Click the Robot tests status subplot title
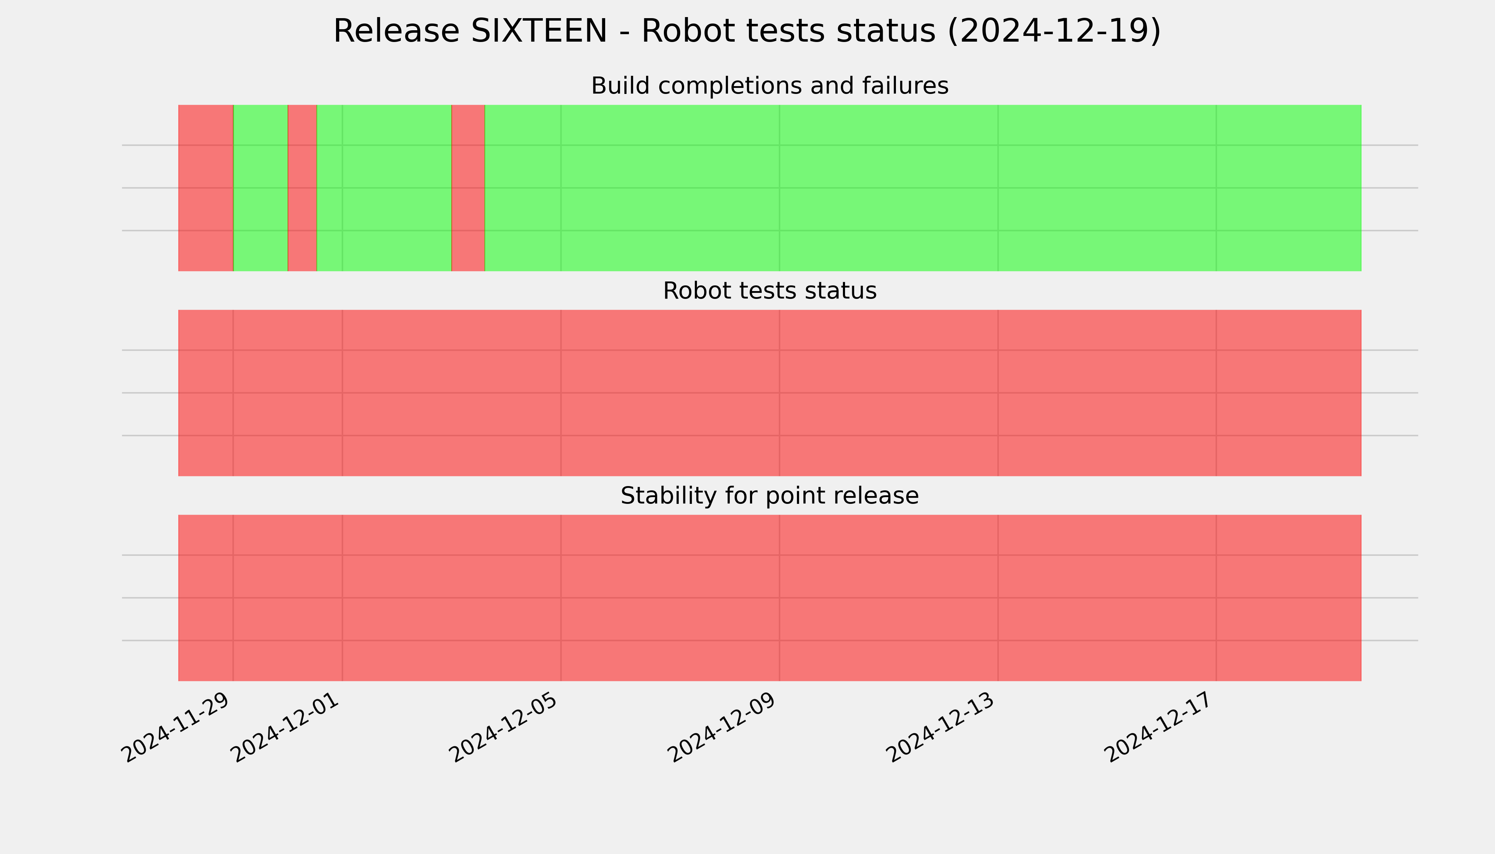The height and width of the screenshot is (854, 1495). pos(769,291)
